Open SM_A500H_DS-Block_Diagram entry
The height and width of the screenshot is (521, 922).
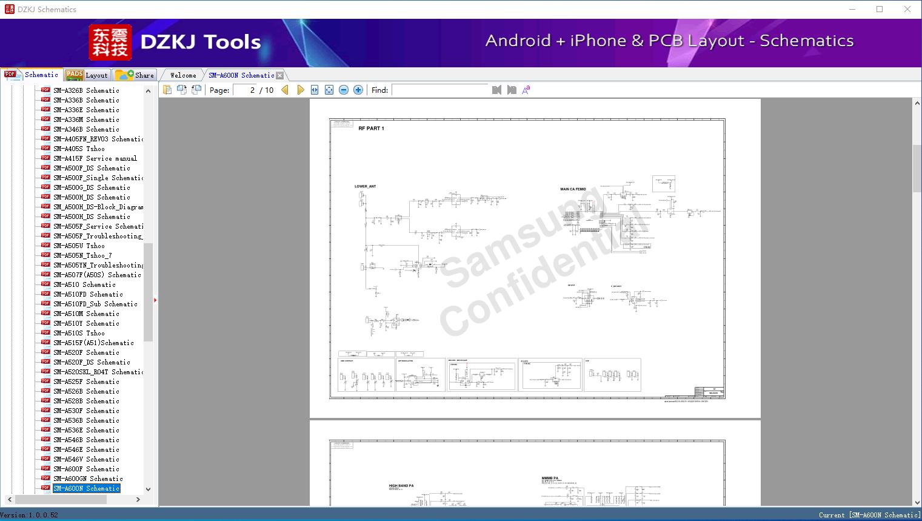click(98, 207)
